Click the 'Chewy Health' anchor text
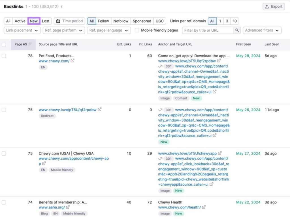This screenshot has height=219, width=290. point(170,202)
